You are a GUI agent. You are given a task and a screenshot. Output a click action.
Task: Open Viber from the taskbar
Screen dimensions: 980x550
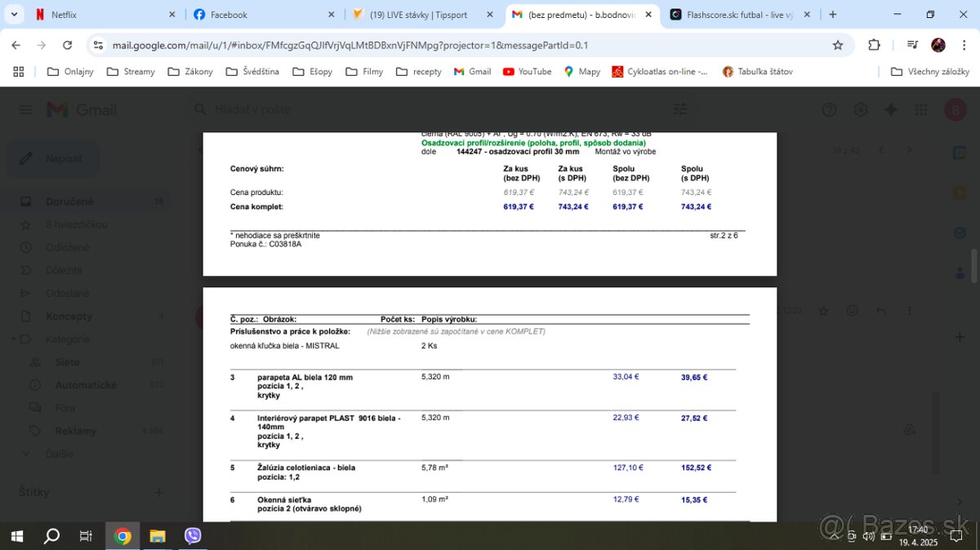193,535
